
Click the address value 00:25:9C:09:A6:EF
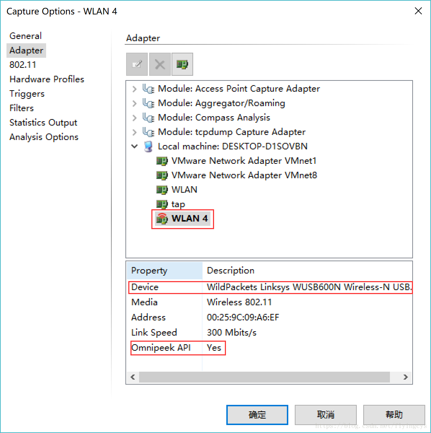243,318
